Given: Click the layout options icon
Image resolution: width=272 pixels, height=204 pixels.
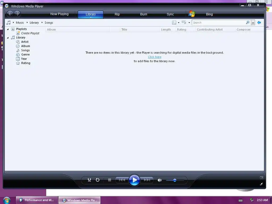Looking at the screenshot, I should pos(174,23).
